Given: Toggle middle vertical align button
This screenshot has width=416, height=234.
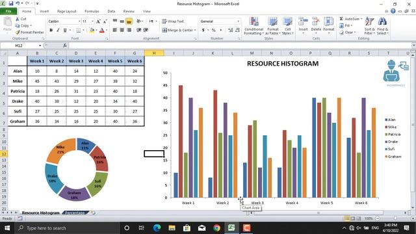Looking at the screenshot, I should [122, 21].
